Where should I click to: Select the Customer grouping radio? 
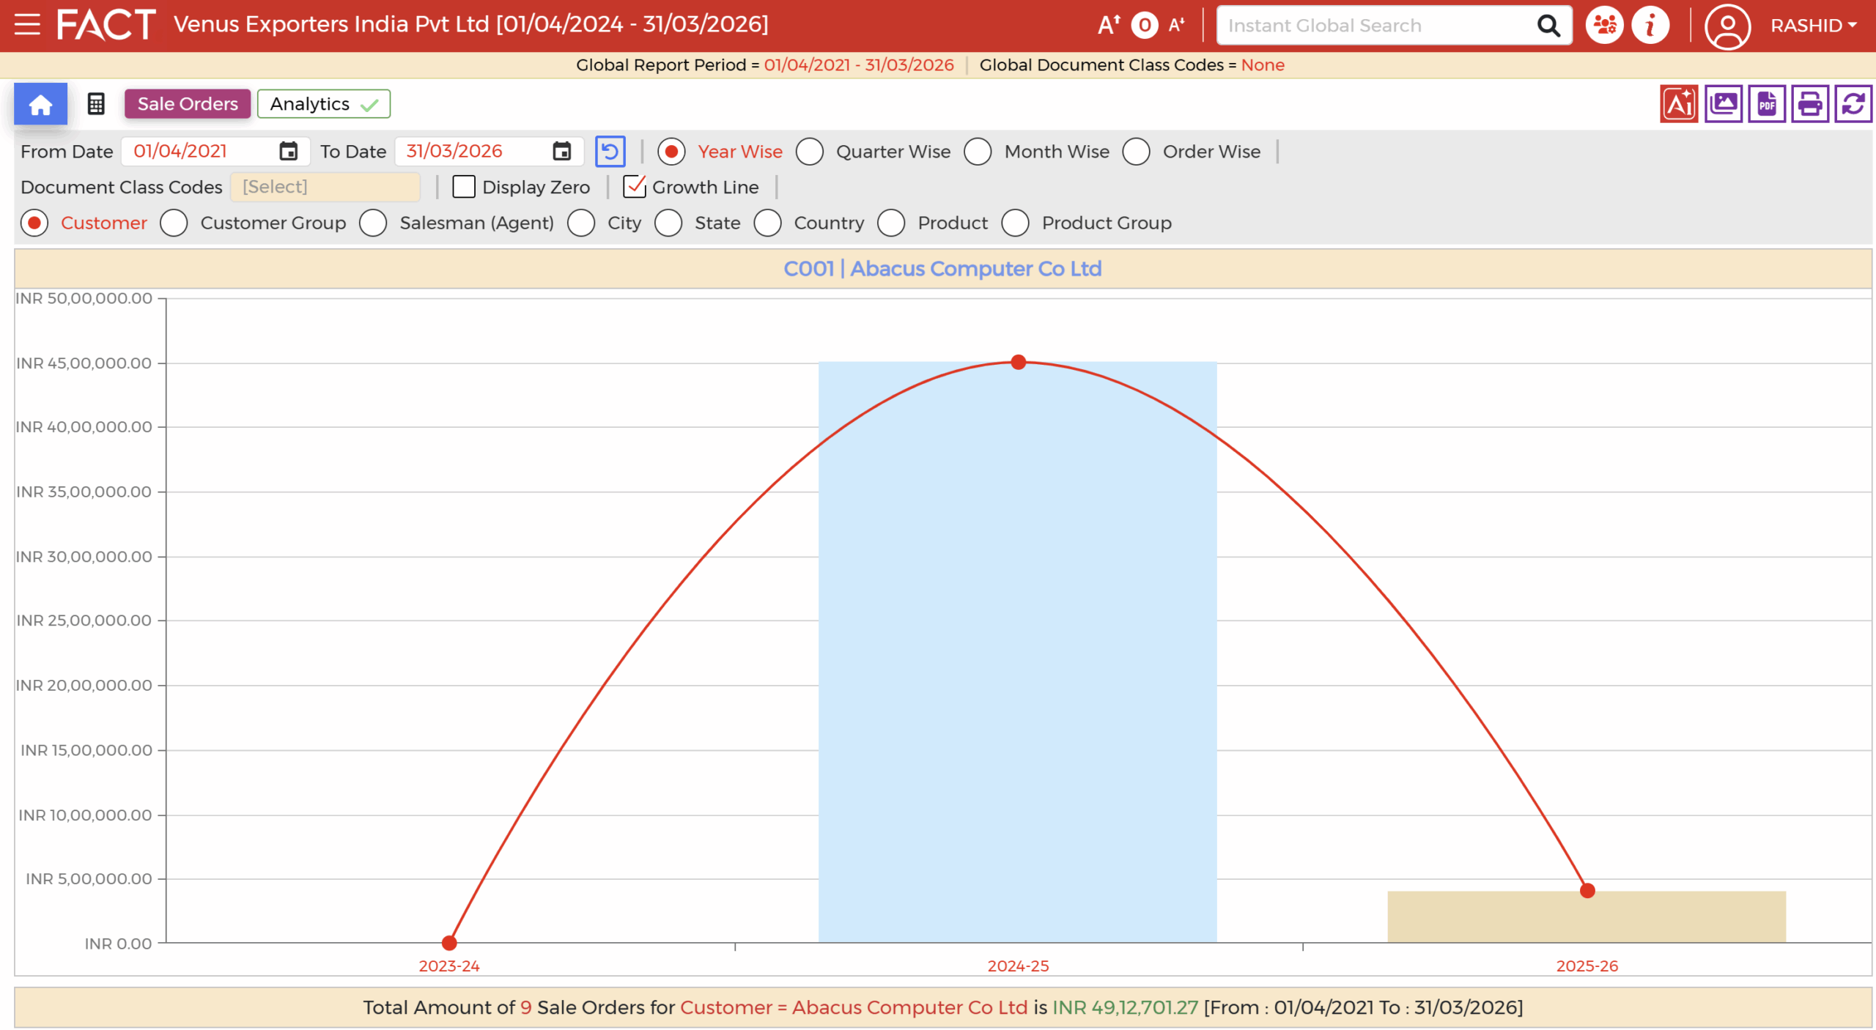(x=34, y=223)
